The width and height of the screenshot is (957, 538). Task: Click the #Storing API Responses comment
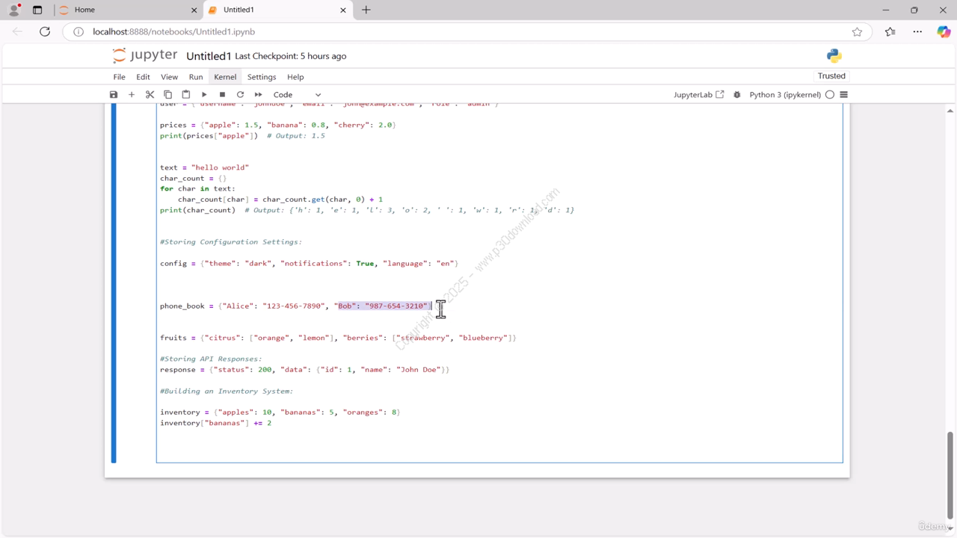tap(211, 359)
